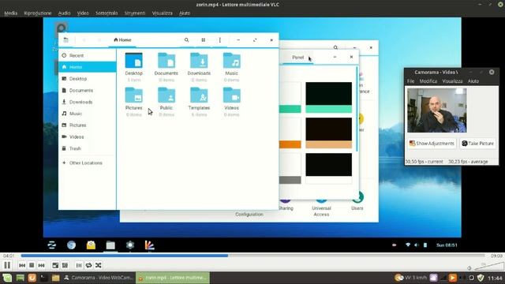Click Show Adjustments in Camorama
This screenshot has width=505, height=284.
432,144
